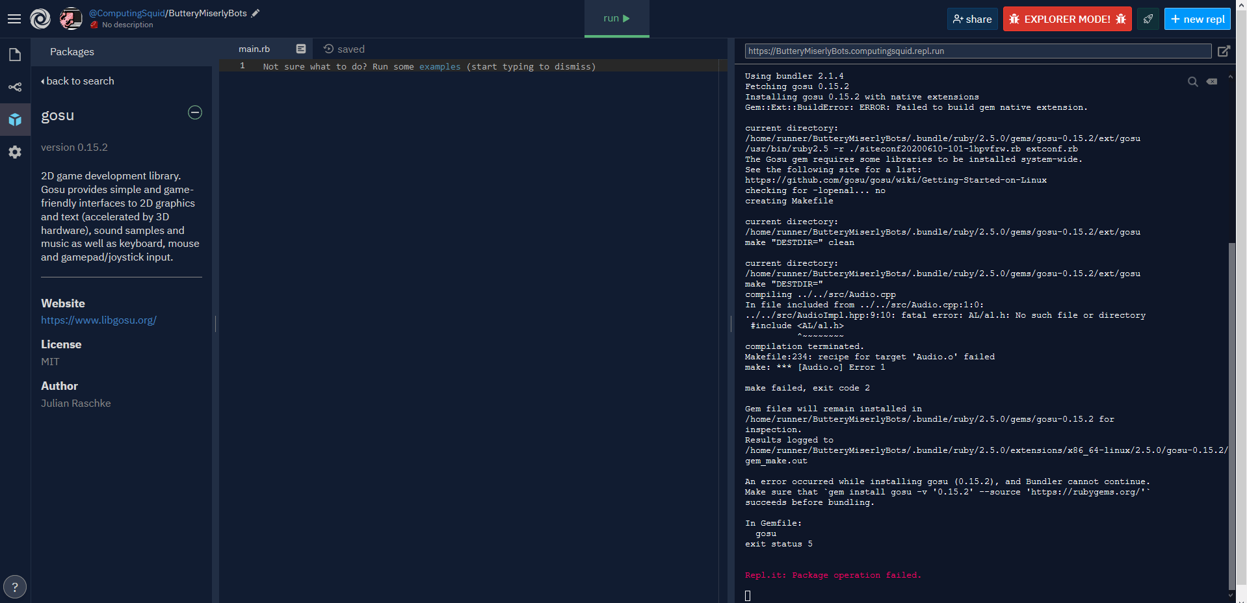Viewport: 1247px width, 603px height.
Task: Clear the console output icon
Action: (x=1212, y=81)
